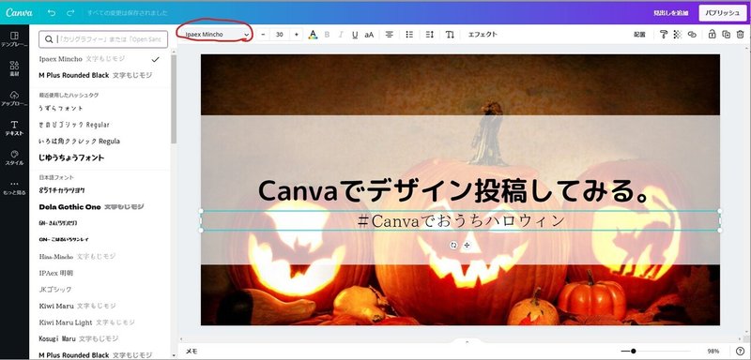751x360 pixels.
Task: Open the Styles (スタイル) sidebar tab
Action: coord(14,157)
